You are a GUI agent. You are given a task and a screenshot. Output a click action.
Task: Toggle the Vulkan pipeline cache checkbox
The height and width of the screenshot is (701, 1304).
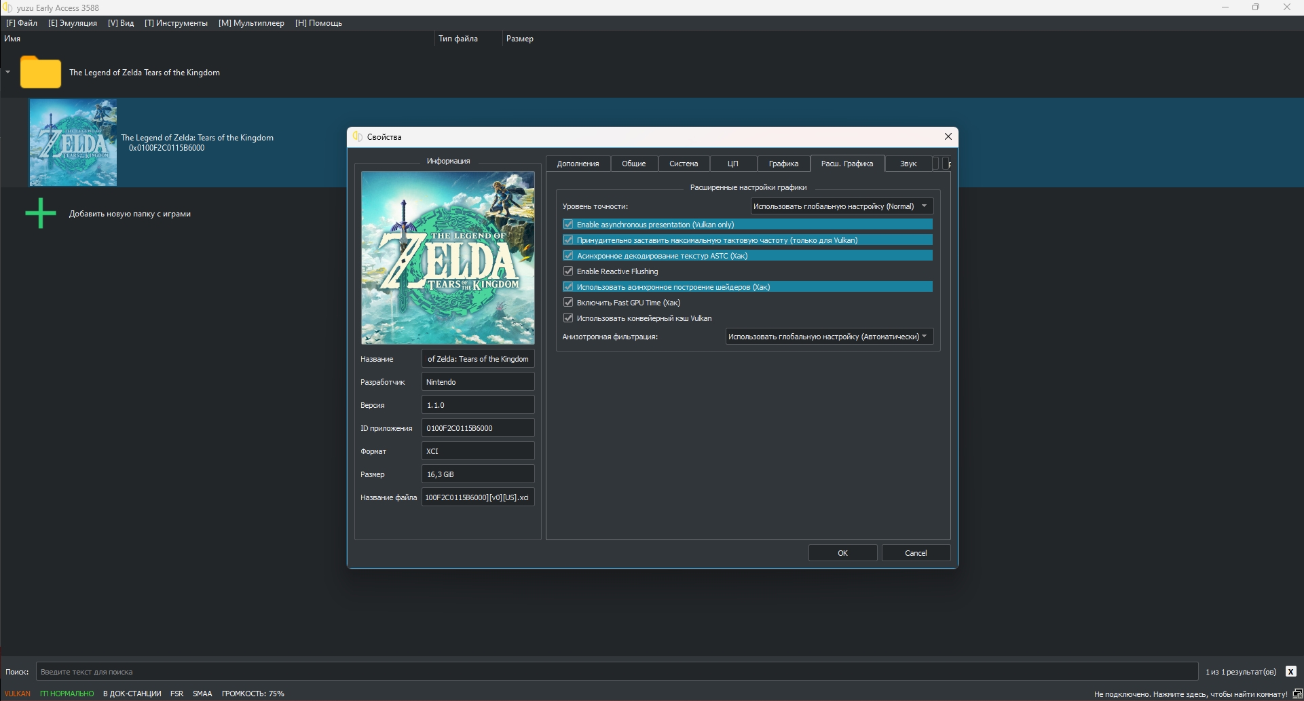coord(568,318)
